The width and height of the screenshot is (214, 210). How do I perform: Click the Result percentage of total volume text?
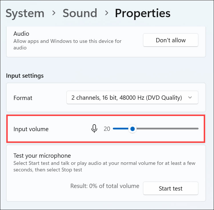click(105, 186)
